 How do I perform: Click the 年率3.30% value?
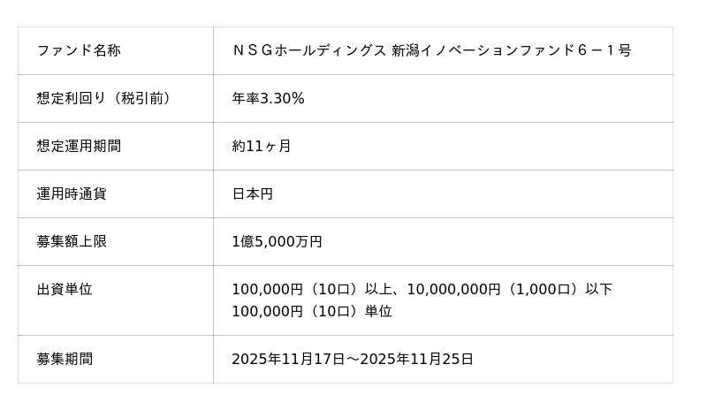tap(268, 98)
